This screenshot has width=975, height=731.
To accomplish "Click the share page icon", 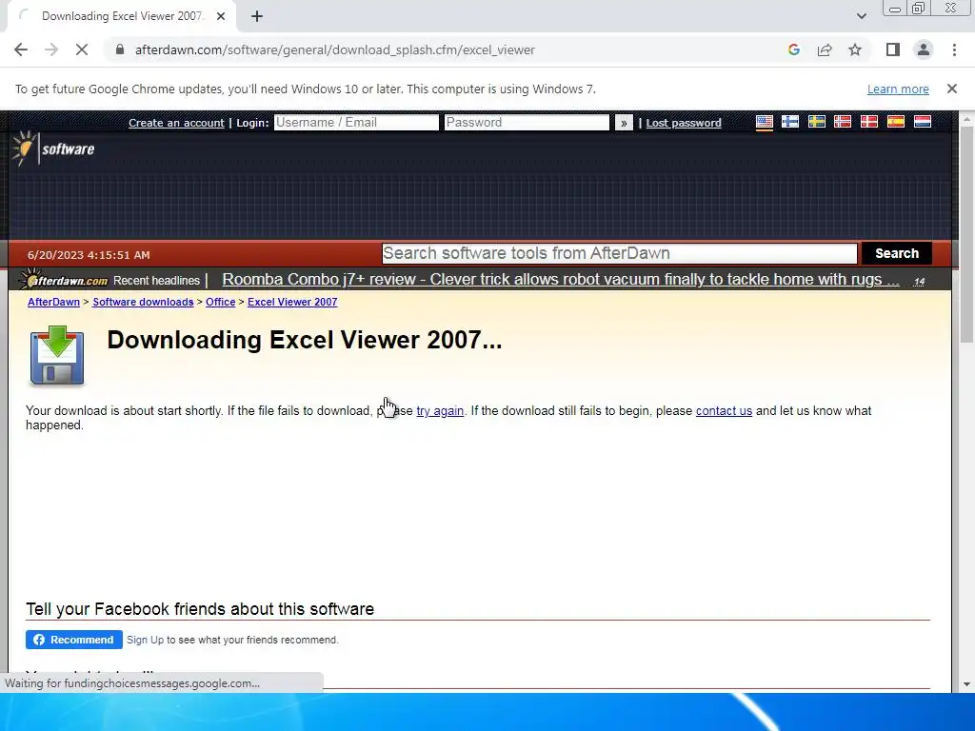I will [825, 49].
